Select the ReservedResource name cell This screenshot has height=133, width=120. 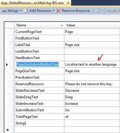tap(39, 84)
